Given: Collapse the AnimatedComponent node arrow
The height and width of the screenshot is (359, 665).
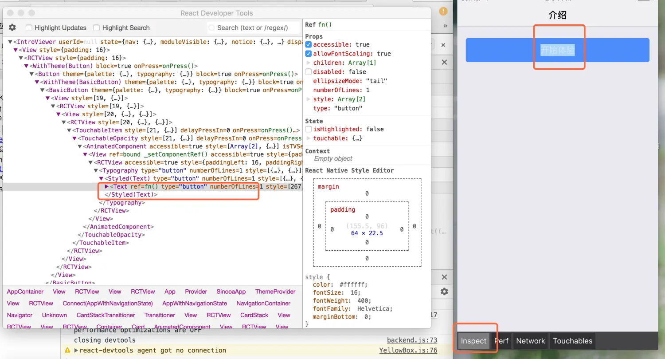Looking at the screenshot, I should pyautogui.click(x=79, y=146).
